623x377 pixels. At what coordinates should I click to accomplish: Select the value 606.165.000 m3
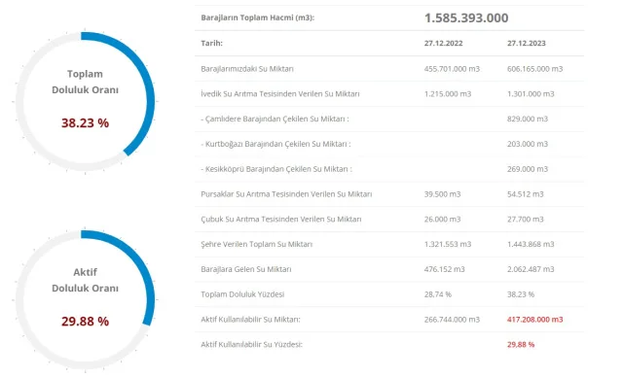[x=534, y=69]
